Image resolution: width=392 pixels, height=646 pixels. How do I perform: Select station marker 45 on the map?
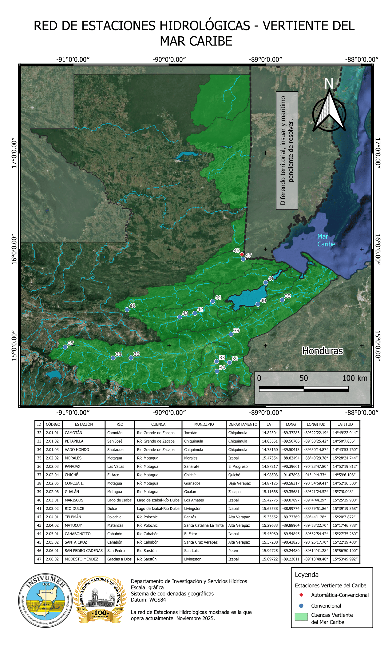pyautogui.click(x=127, y=310)
